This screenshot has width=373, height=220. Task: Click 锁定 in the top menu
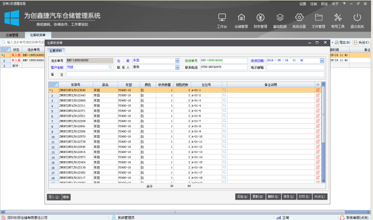click(x=324, y=4)
